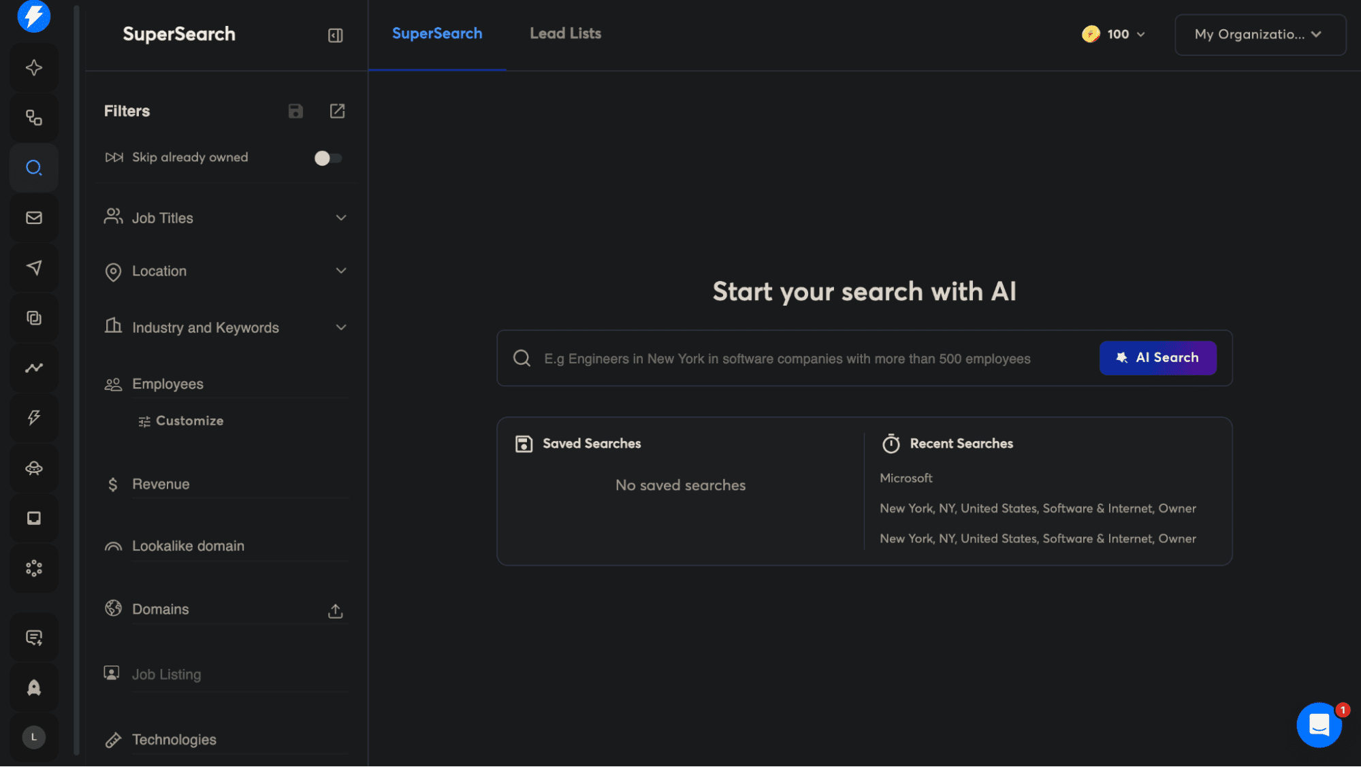Select the SuperSearch tab
The width and height of the screenshot is (1361, 767).
pyautogui.click(x=437, y=33)
